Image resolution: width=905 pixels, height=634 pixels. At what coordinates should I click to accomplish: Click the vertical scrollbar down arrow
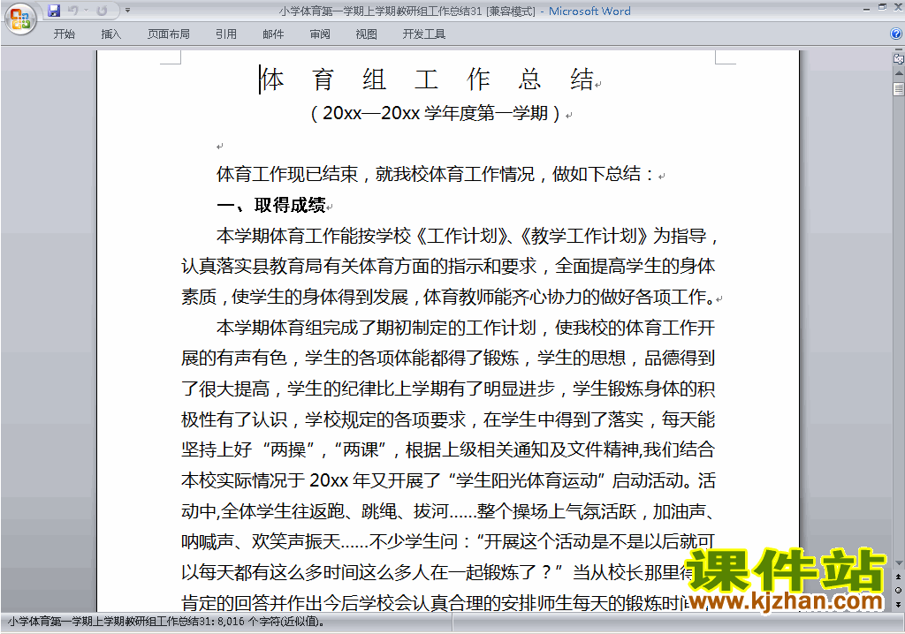click(x=898, y=563)
